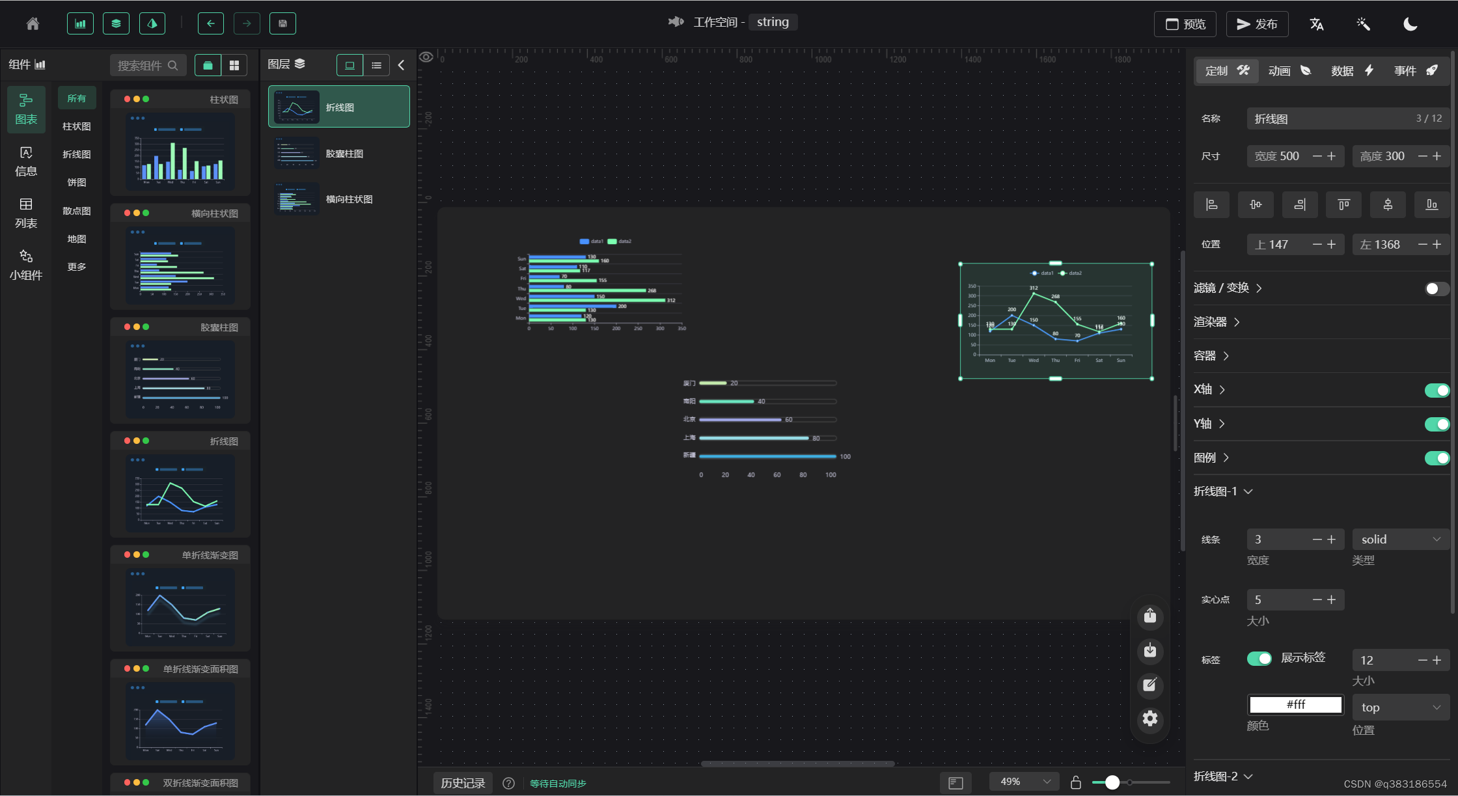Click the lock icon near zoom slider
The height and width of the screenshot is (796, 1458).
coord(1075,782)
